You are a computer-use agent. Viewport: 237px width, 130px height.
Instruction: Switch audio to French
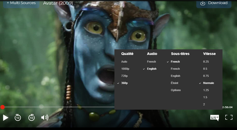[151, 62]
